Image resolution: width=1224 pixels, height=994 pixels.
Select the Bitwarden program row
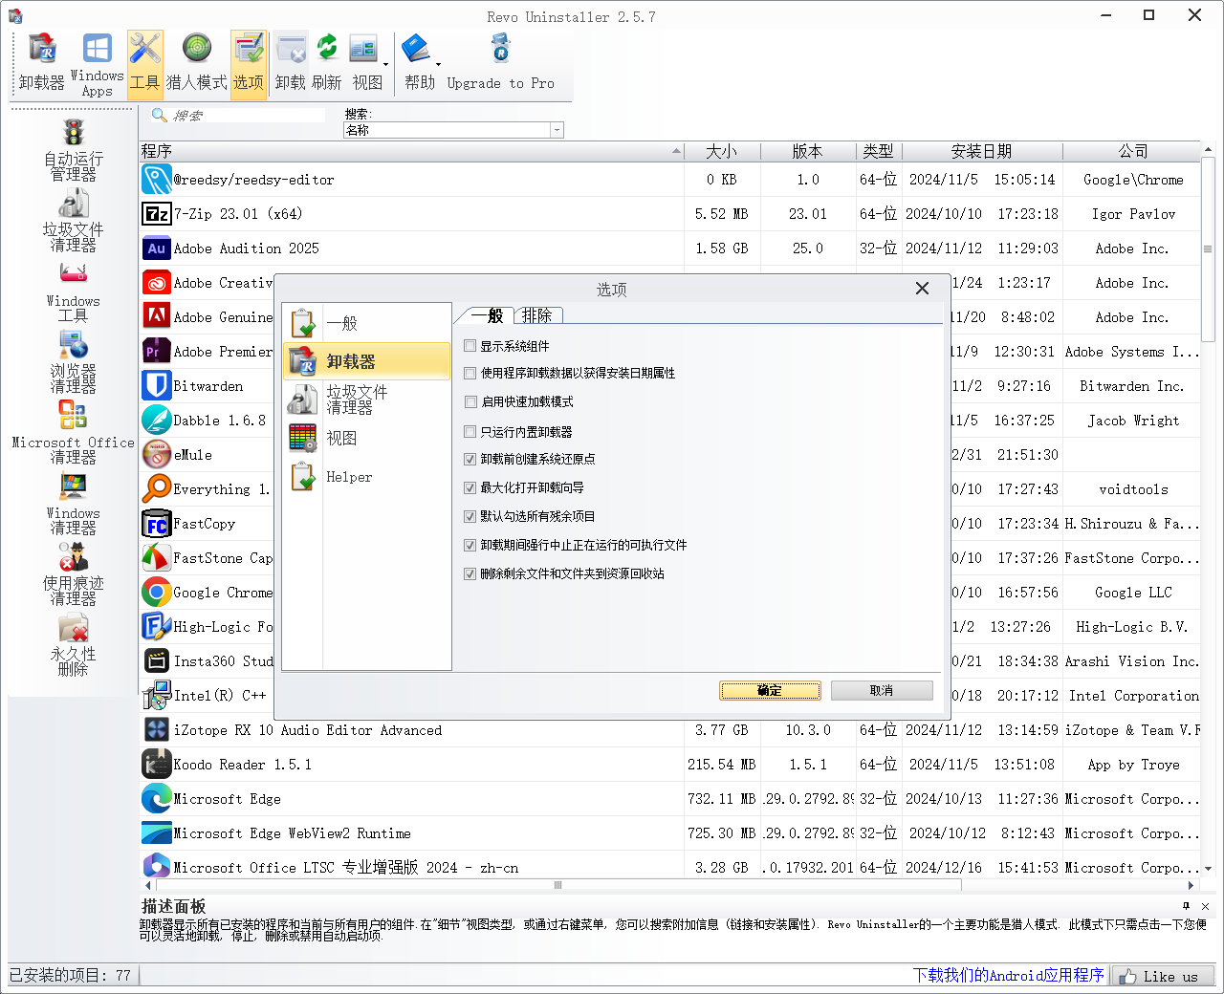(208, 386)
